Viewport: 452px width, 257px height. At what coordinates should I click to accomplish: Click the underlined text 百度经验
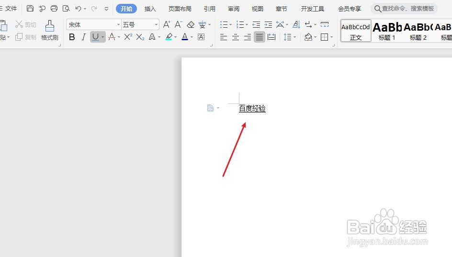(x=252, y=108)
